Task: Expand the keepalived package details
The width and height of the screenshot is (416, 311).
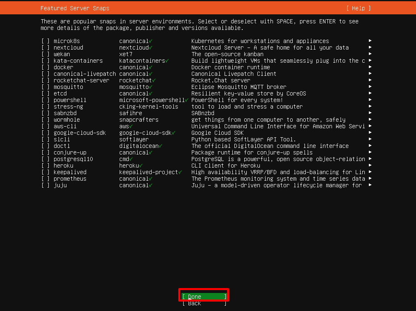Action: pos(369,172)
